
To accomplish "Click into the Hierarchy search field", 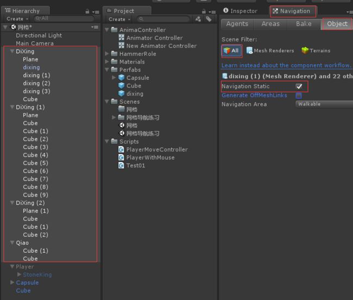I will (64, 18).
